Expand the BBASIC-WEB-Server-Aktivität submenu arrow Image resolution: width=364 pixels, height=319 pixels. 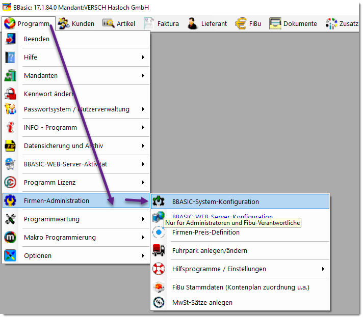point(143,164)
